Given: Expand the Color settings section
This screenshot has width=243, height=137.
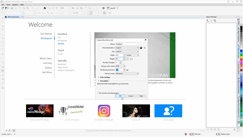Looking at the screenshot, I should [98, 77].
